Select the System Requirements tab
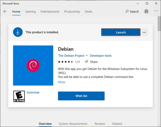The height and width of the screenshot is (127, 161). [x=73, y=124]
